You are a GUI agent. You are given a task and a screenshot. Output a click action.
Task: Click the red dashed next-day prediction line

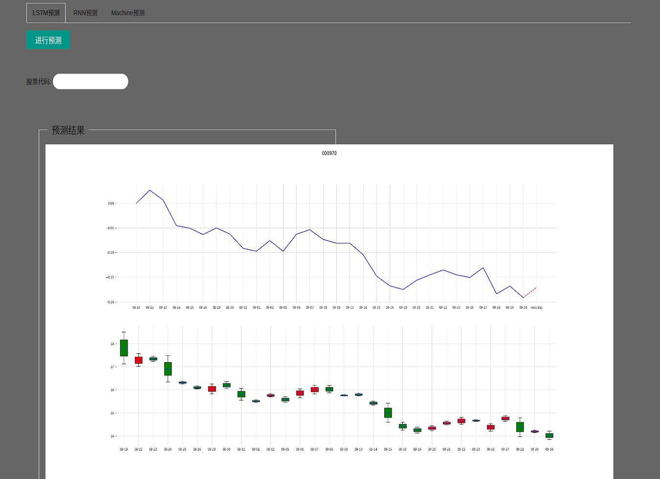(x=530, y=292)
